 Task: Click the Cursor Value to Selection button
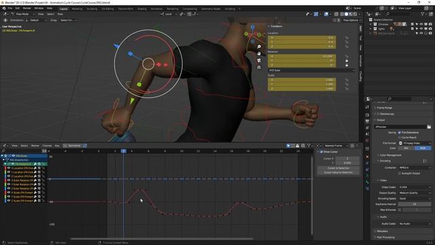(x=338, y=172)
